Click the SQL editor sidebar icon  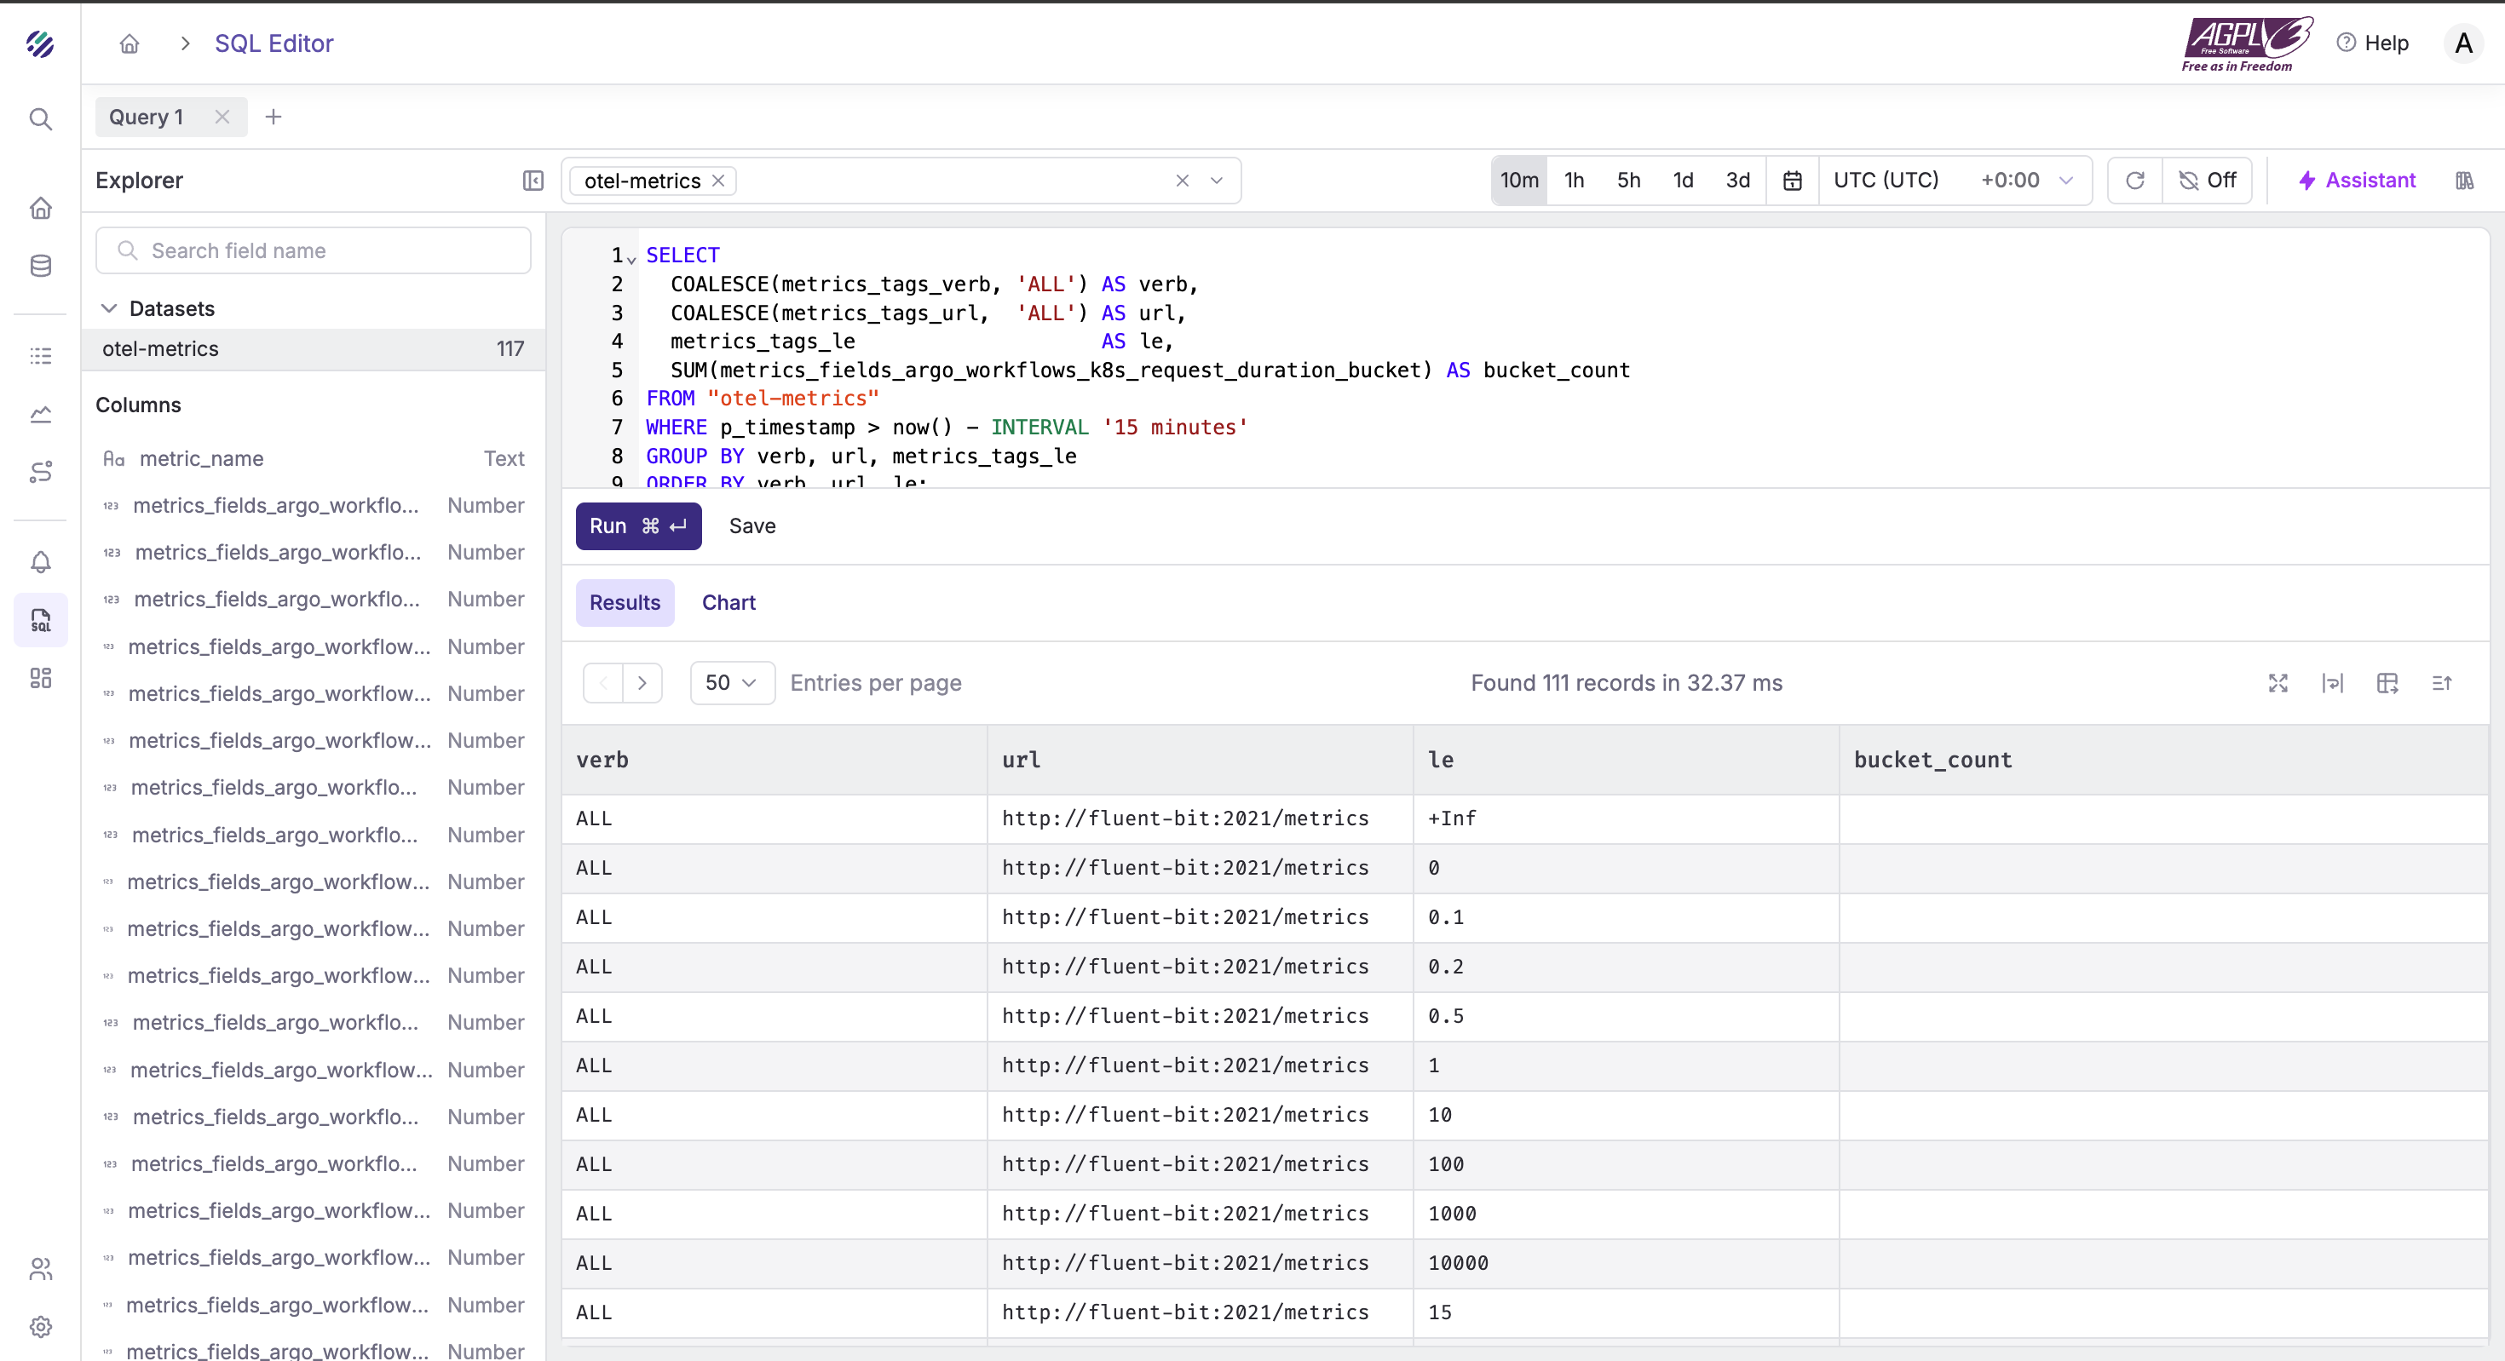(x=40, y=620)
